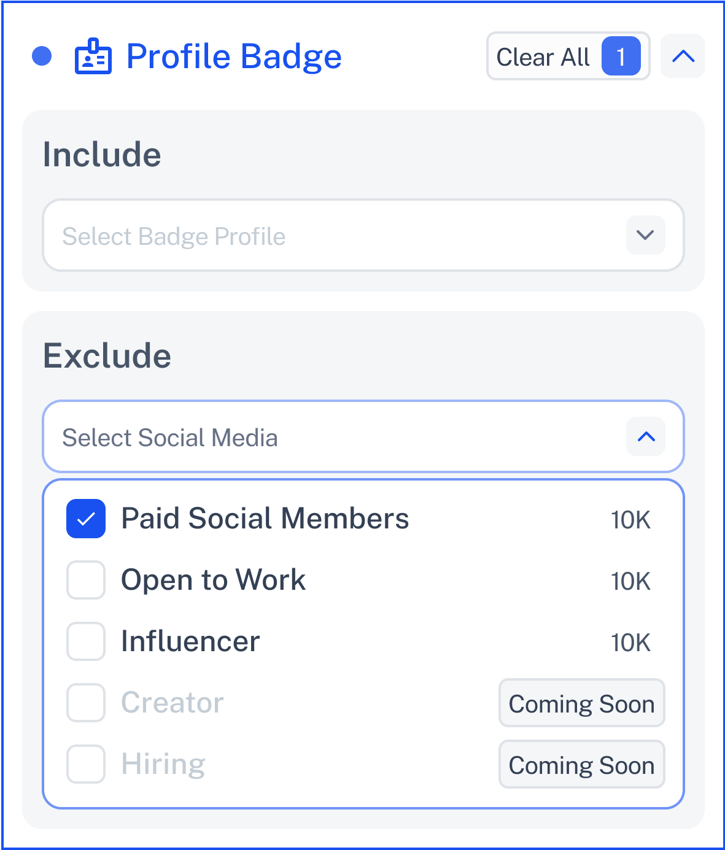This screenshot has width=725, height=850.
Task: Click the blue dot indicator beside Profile Badge
Action: tap(42, 56)
